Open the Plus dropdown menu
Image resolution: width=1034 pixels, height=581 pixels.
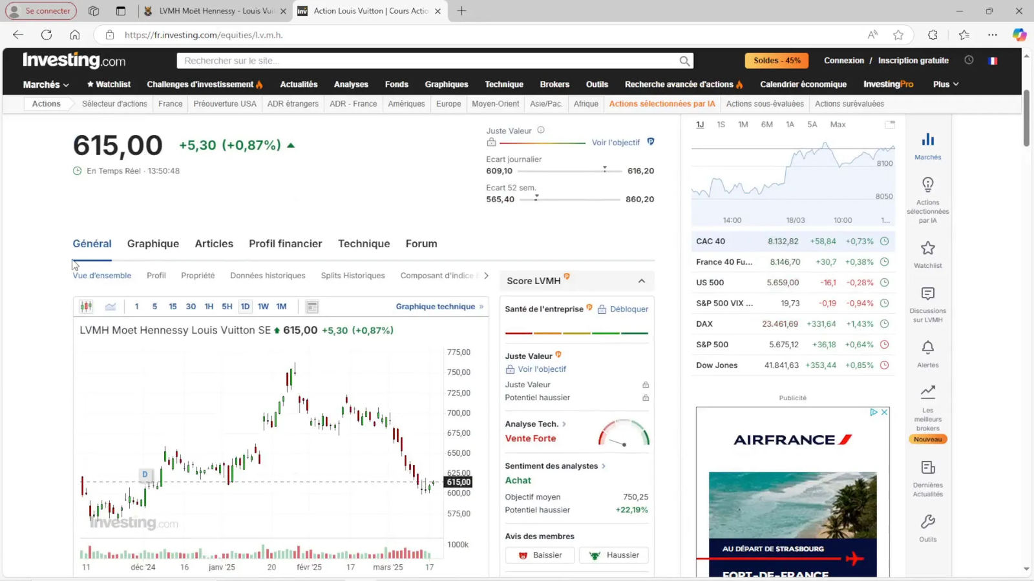click(x=945, y=85)
